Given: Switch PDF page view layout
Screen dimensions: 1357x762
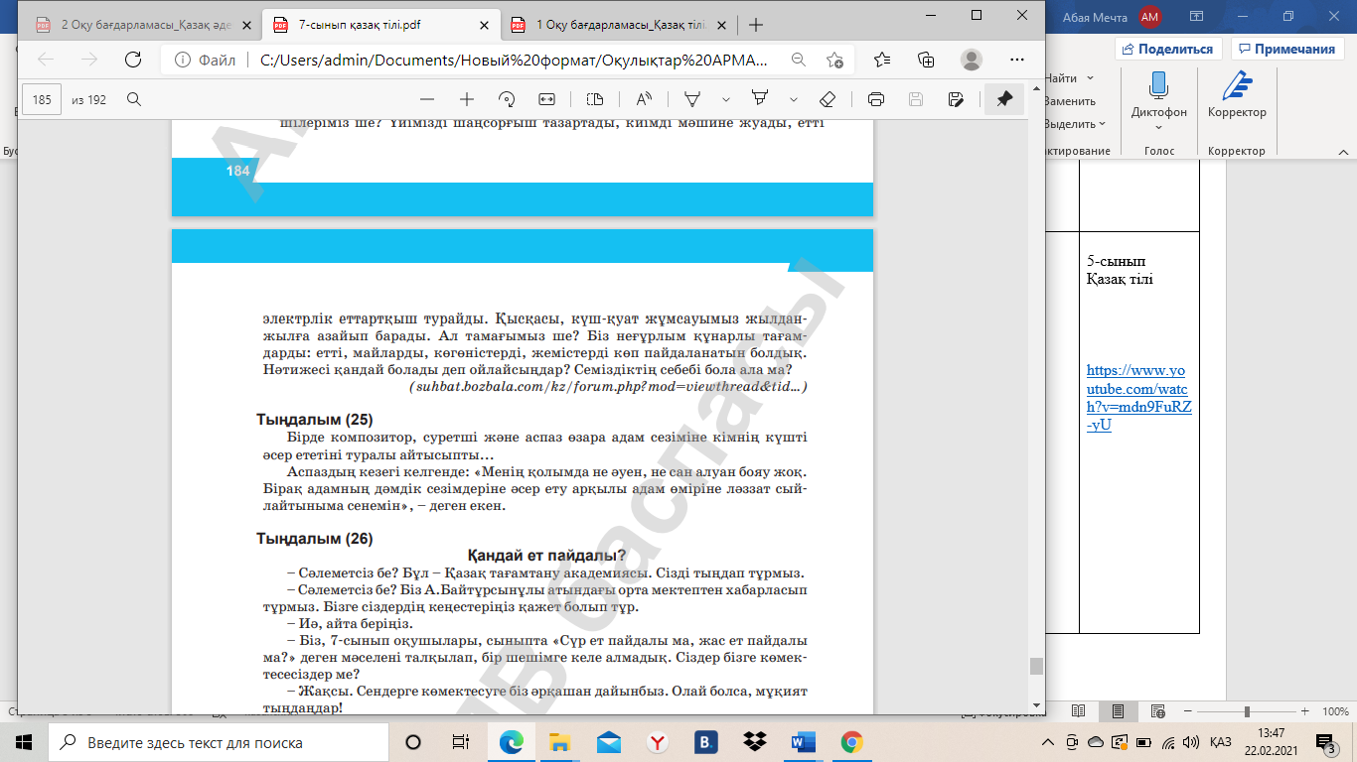Looking at the screenshot, I should [x=595, y=99].
